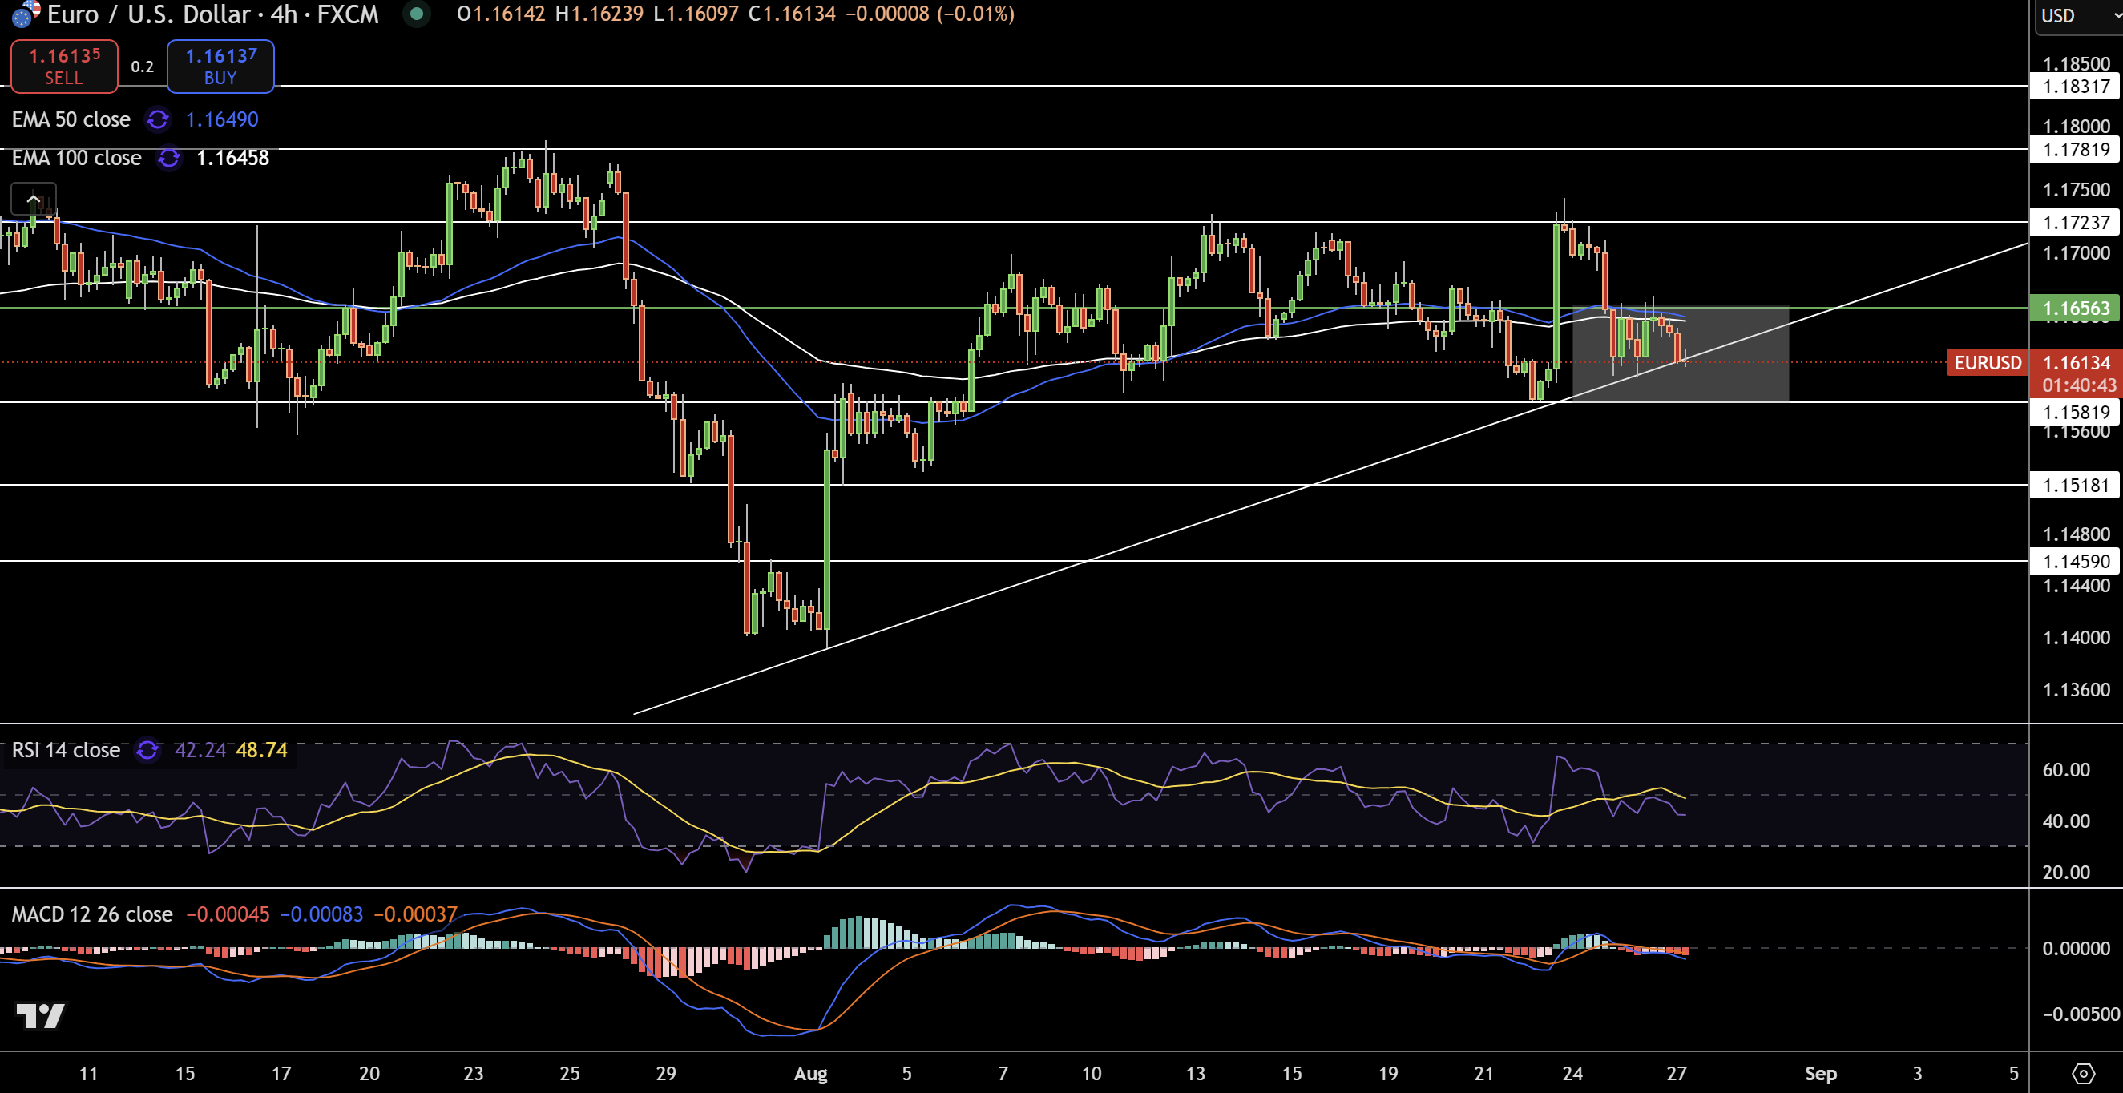This screenshot has width=2123, height=1093.
Task: Select the EMA 50 close legend
Action: click(71, 119)
